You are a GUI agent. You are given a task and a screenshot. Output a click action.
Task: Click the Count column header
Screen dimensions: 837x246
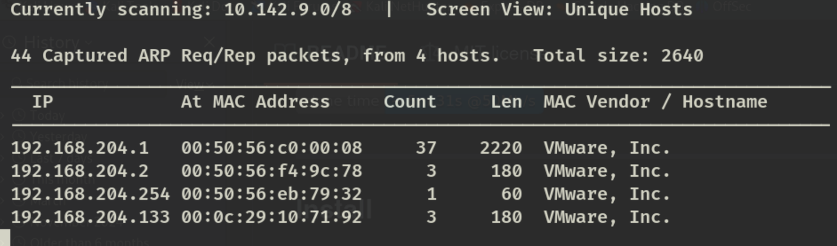(x=410, y=102)
